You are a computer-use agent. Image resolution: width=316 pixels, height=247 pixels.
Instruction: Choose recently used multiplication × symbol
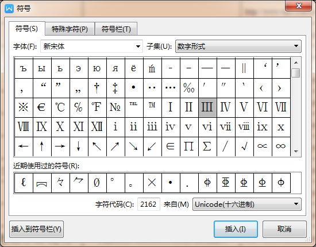152,183
